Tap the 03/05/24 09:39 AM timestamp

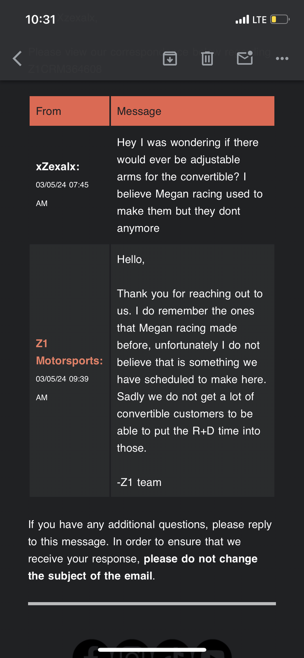[x=62, y=388]
